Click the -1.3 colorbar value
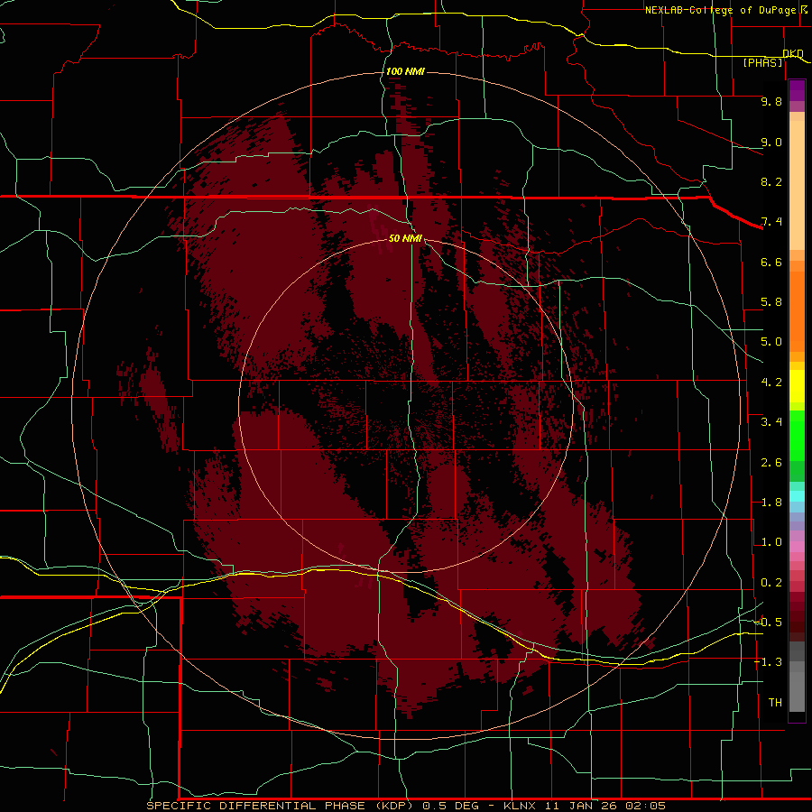Screen dimensions: 812x812 [769, 662]
